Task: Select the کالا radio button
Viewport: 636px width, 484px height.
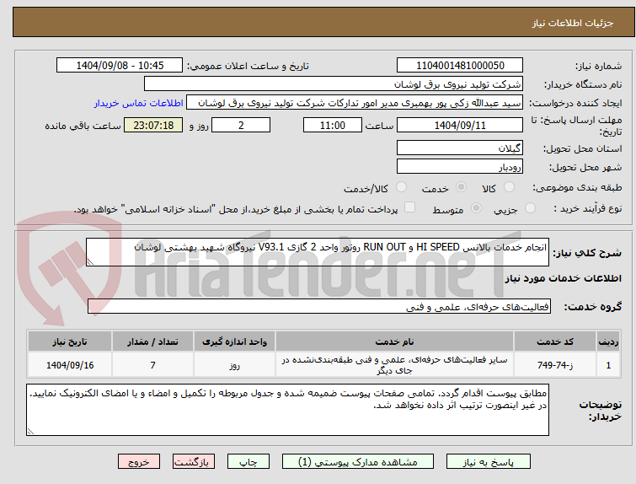Action: [x=508, y=187]
